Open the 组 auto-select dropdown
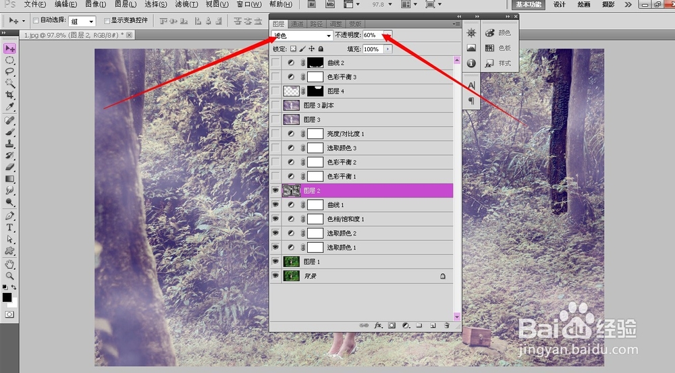 tap(82, 21)
